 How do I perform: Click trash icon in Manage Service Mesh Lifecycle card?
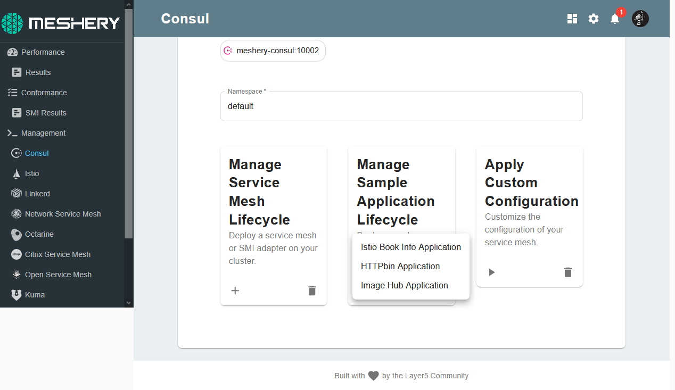click(312, 291)
